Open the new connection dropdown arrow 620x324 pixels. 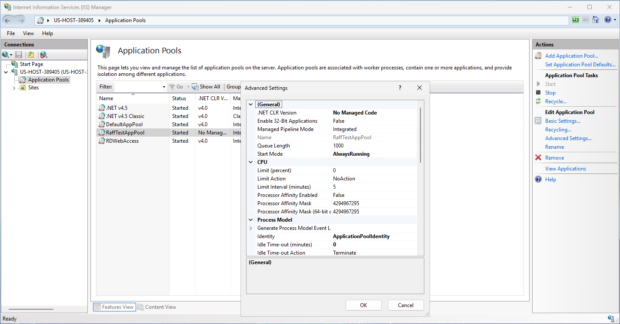11,55
